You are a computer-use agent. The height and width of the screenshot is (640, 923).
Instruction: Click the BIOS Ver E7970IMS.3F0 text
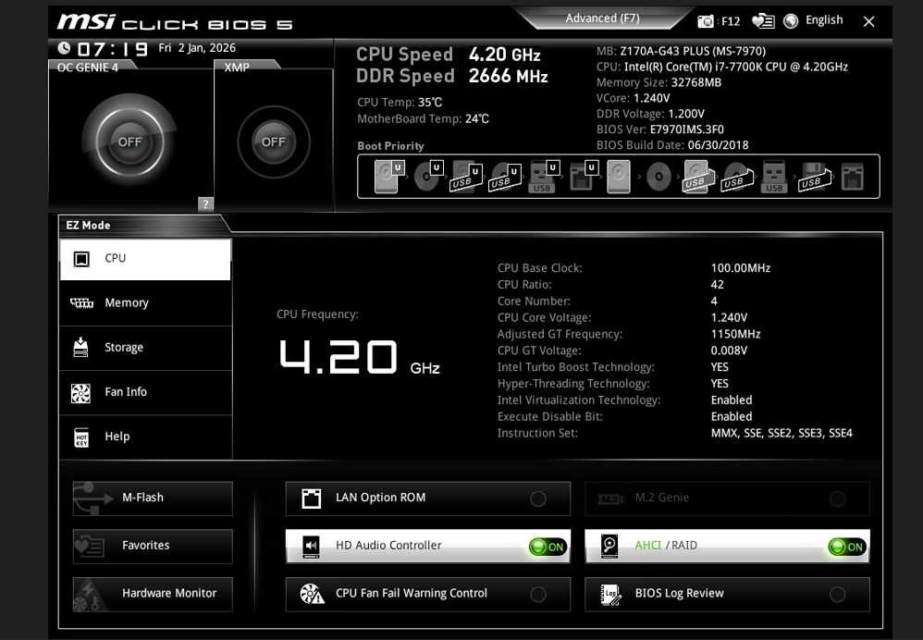[659, 129]
